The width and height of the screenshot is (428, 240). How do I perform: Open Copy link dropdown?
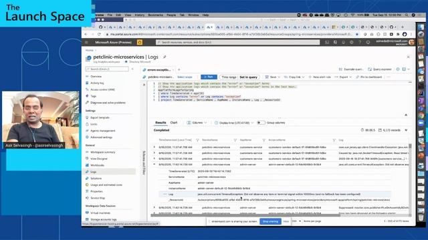(294, 77)
